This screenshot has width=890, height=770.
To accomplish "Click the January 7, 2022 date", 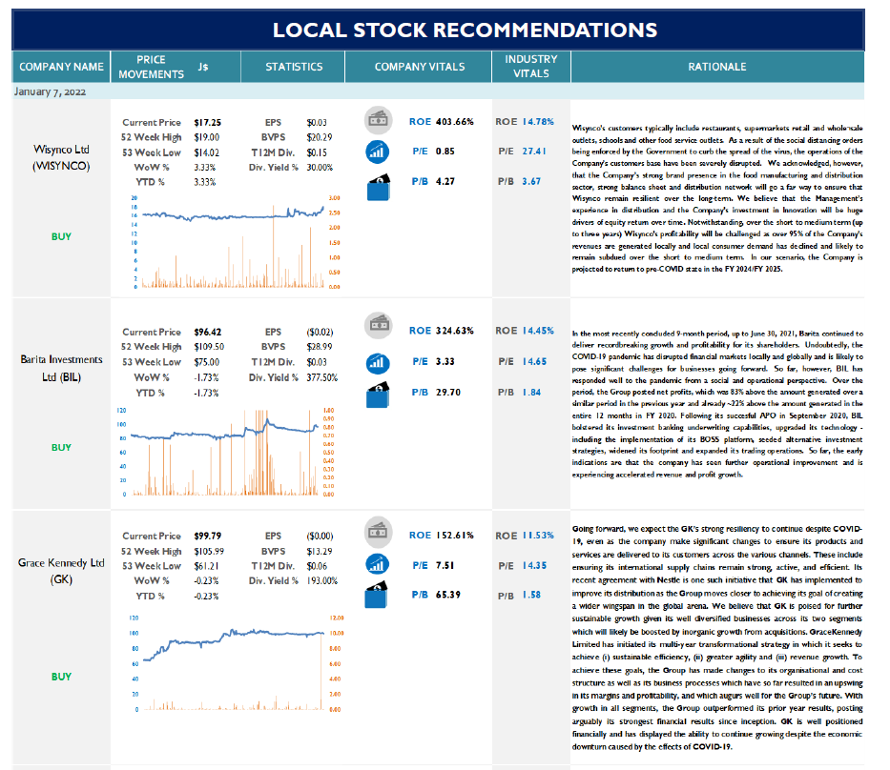I will pos(50,91).
